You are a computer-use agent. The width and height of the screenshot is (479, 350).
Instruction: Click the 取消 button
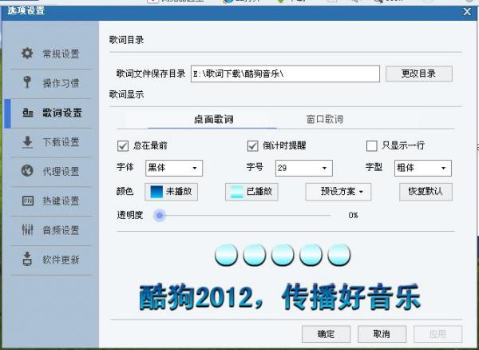point(382,334)
